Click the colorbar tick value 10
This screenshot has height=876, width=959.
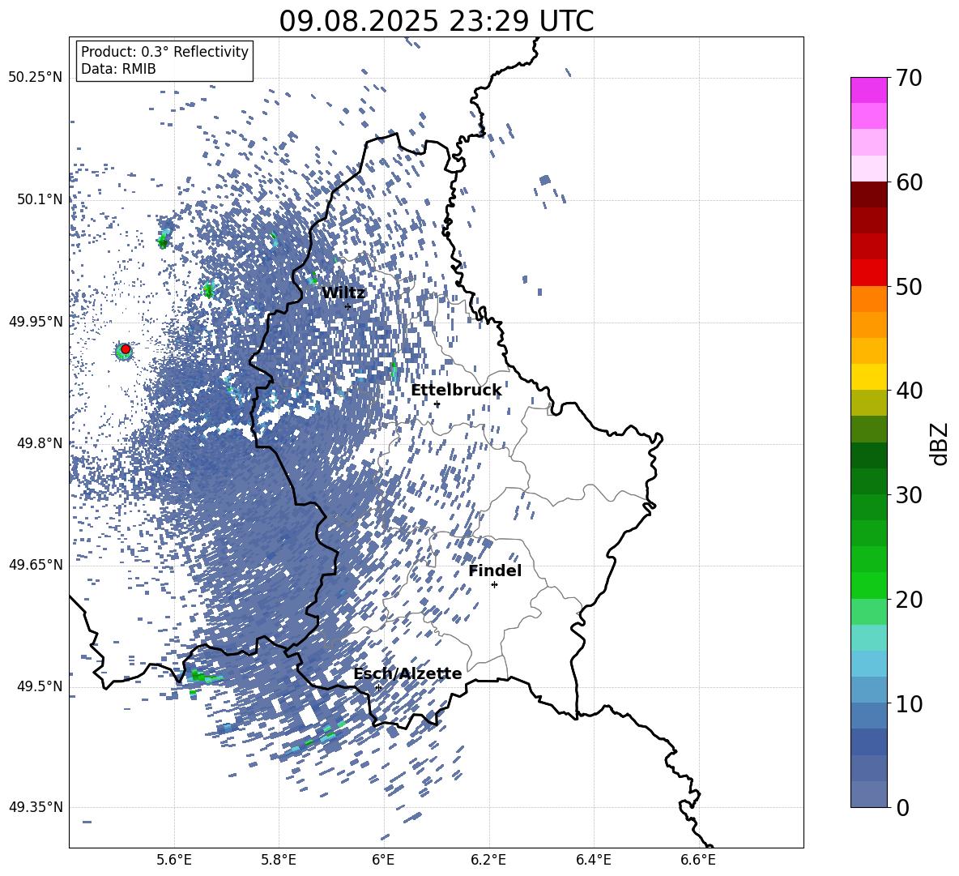[909, 703]
